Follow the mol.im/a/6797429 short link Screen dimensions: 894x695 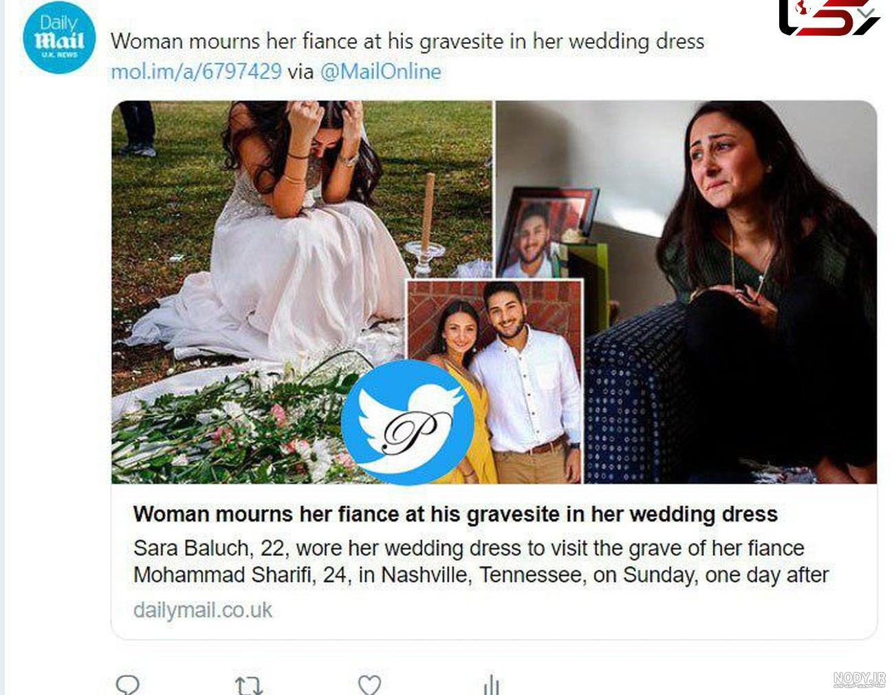click(196, 71)
